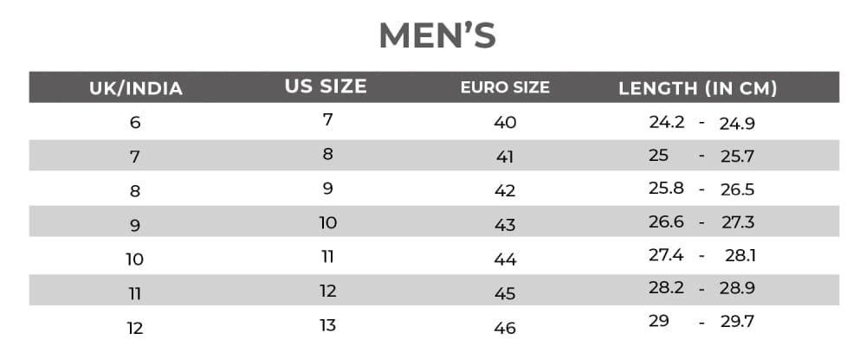866x346 pixels.
Task: Select Euro size 42 cell
Action: pyautogui.click(x=505, y=190)
